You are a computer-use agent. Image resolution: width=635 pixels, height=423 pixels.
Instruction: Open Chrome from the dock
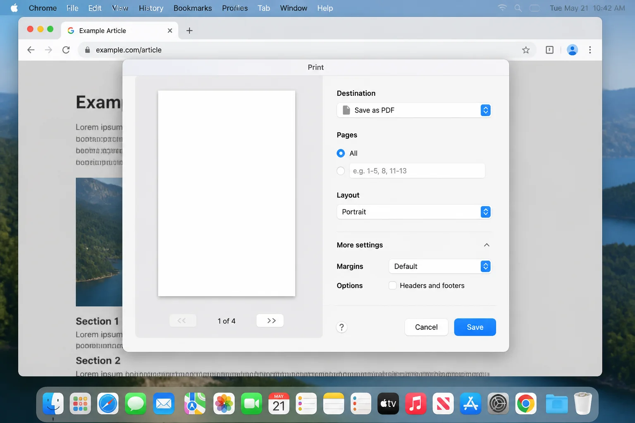coord(526,404)
